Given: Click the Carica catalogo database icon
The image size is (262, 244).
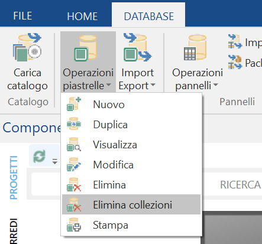Looking at the screenshot, I should click(27, 47).
